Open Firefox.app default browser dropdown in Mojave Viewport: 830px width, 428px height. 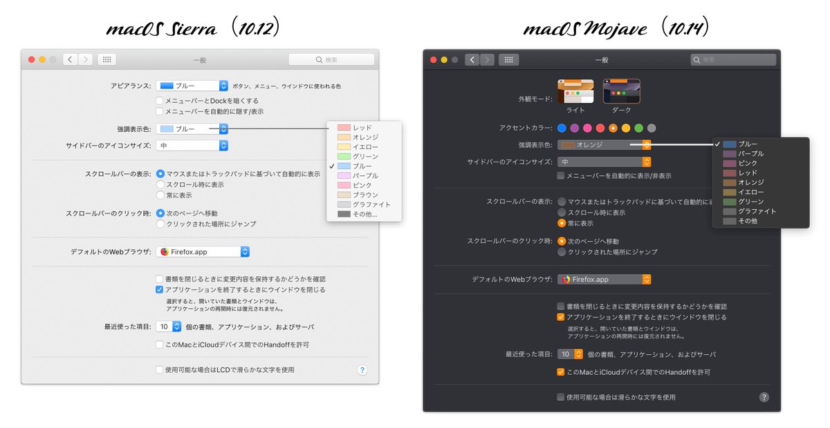coord(605,280)
